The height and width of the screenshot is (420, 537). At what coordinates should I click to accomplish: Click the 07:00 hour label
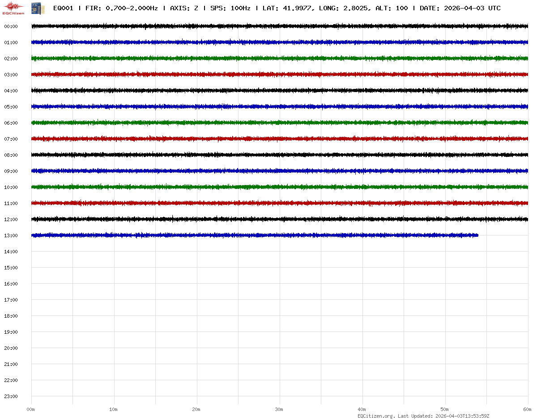click(x=11, y=139)
